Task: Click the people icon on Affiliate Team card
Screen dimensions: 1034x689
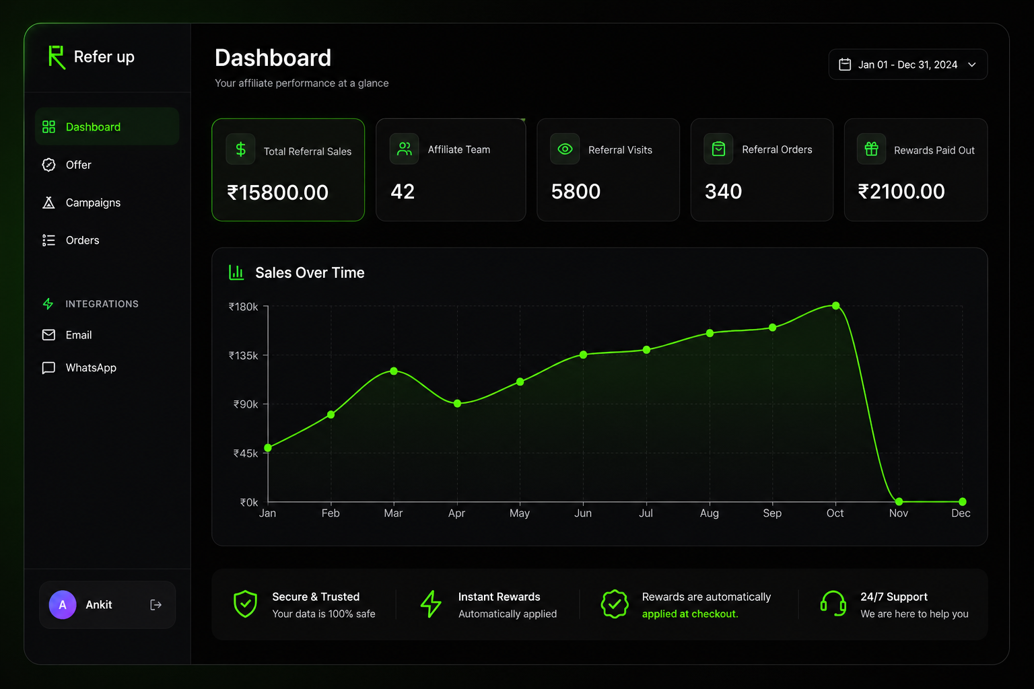Action: pyautogui.click(x=404, y=149)
